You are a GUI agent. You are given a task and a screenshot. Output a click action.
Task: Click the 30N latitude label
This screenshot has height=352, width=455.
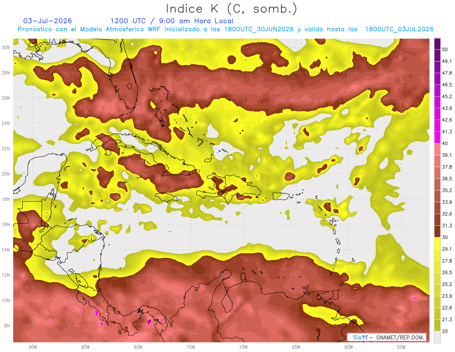click(5, 47)
